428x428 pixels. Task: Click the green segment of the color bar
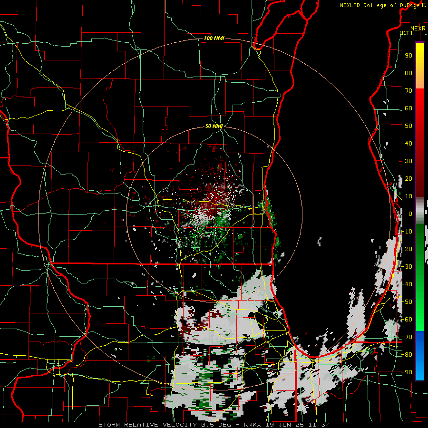(420, 277)
